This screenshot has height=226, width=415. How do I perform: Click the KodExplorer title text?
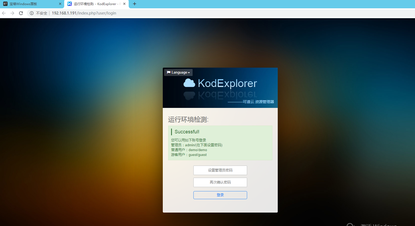pos(228,83)
